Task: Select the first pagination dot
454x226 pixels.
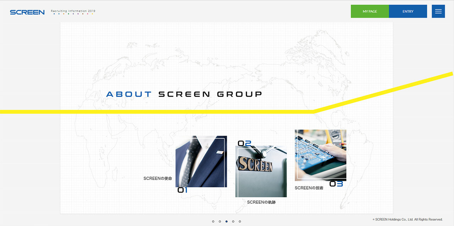Action: tap(213, 221)
